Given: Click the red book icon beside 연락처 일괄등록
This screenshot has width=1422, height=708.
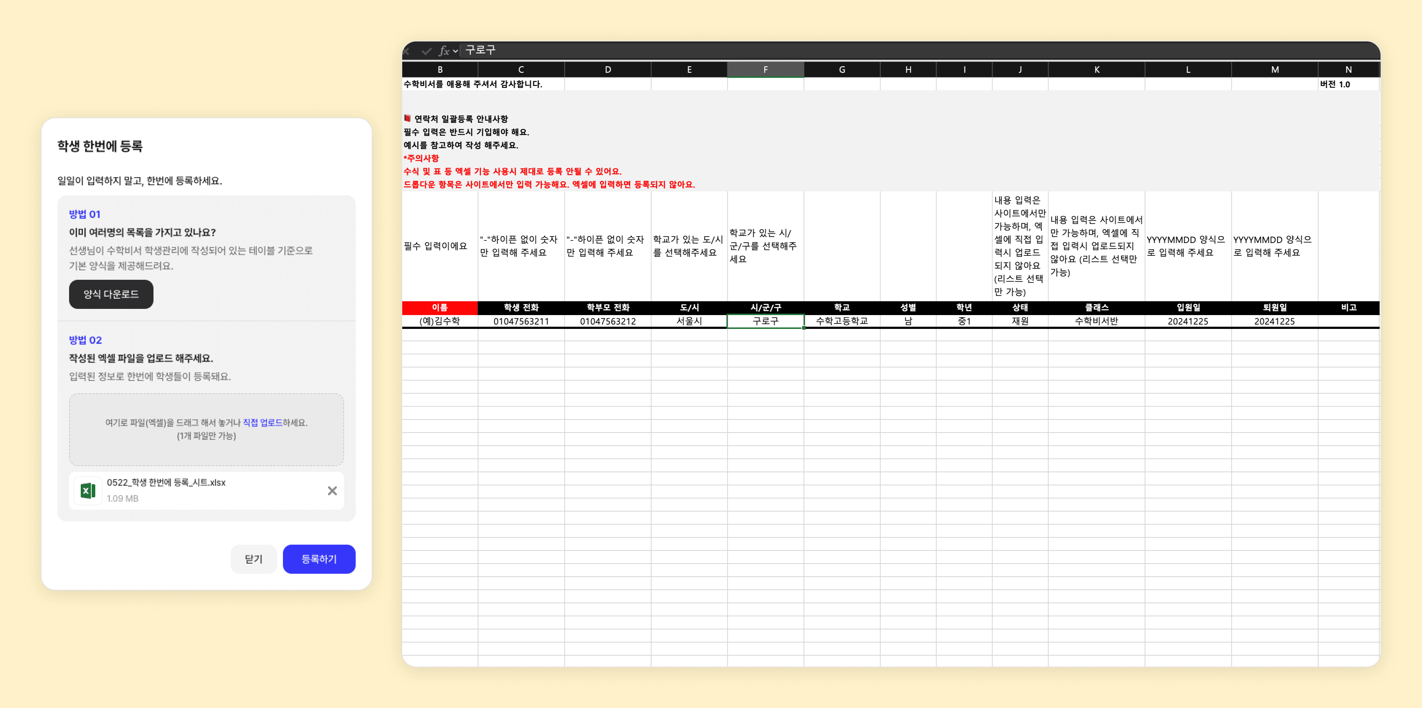Looking at the screenshot, I should coord(407,118).
